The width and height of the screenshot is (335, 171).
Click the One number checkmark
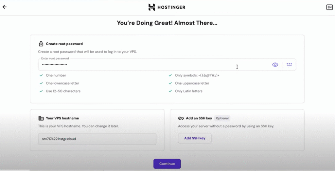[x=41, y=75]
